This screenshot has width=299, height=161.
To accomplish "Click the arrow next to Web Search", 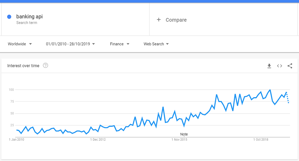I will tap(167, 44).
